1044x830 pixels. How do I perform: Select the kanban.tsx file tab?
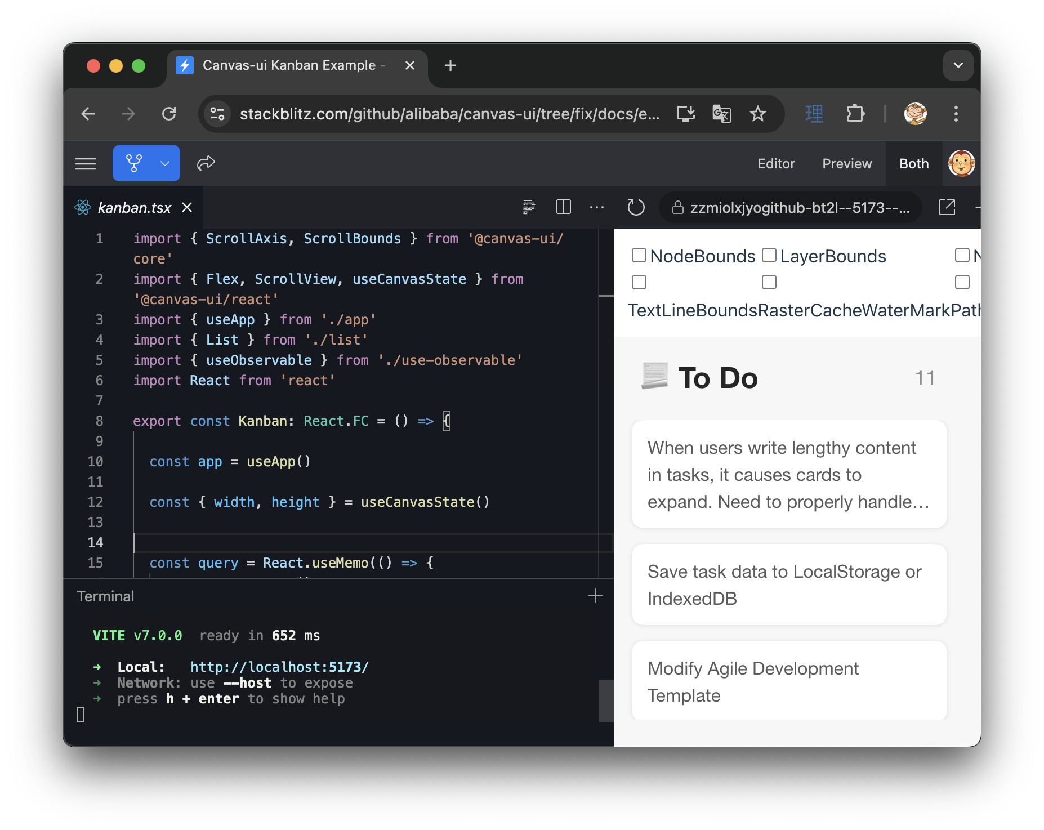coord(133,208)
